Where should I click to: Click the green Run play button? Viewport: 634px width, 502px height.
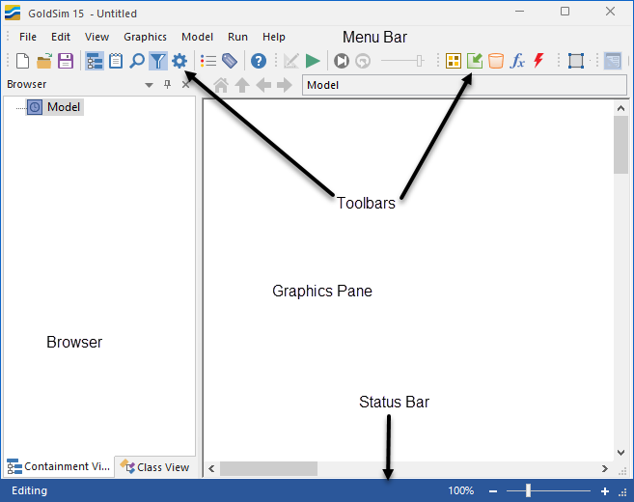[x=313, y=61]
